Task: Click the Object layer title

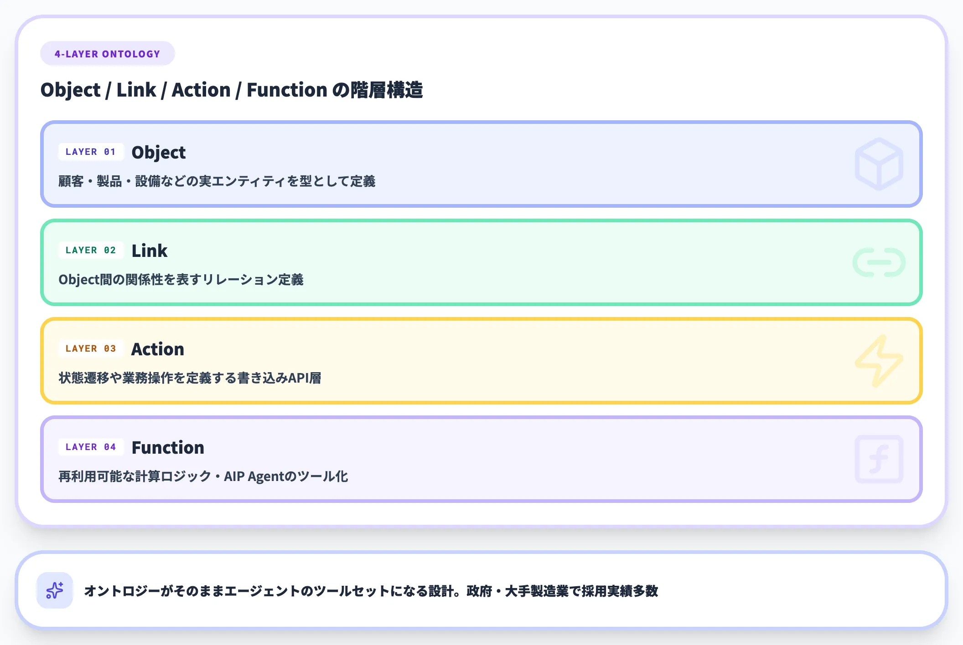Action: pos(158,153)
